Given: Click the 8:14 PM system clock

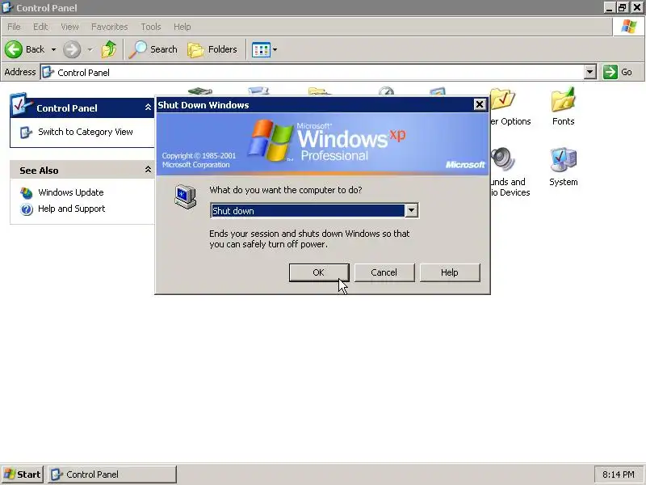Looking at the screenshot, I should click(x=618, y=474).
